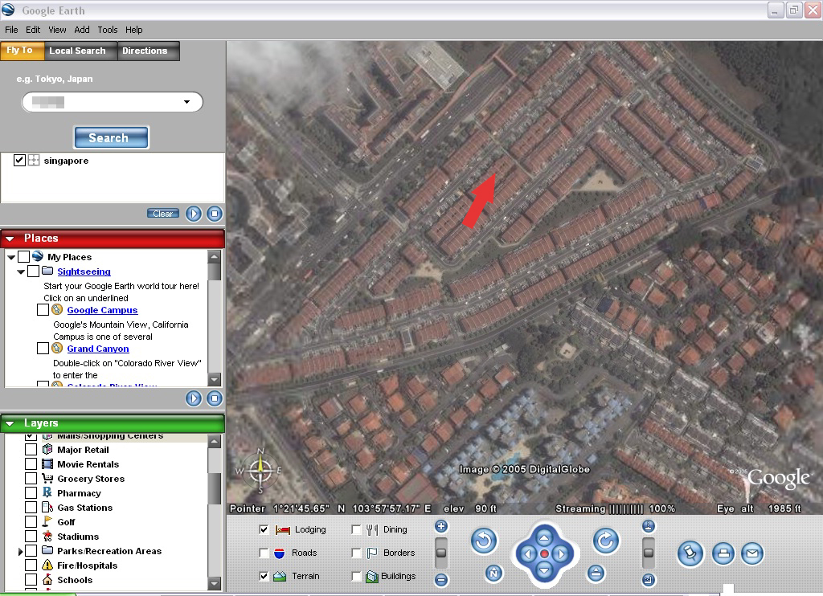Open the Edit menu

(33, 30)
